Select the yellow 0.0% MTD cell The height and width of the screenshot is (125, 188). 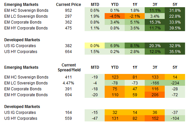[94, 46]
